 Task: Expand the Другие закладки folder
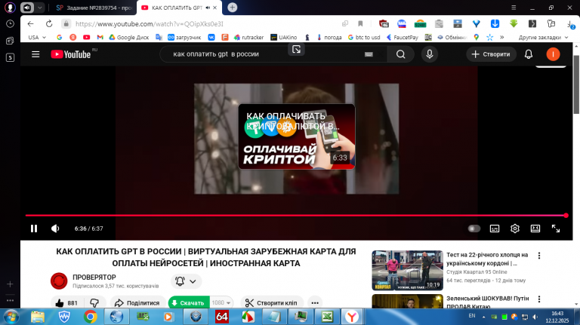point(543,37)
